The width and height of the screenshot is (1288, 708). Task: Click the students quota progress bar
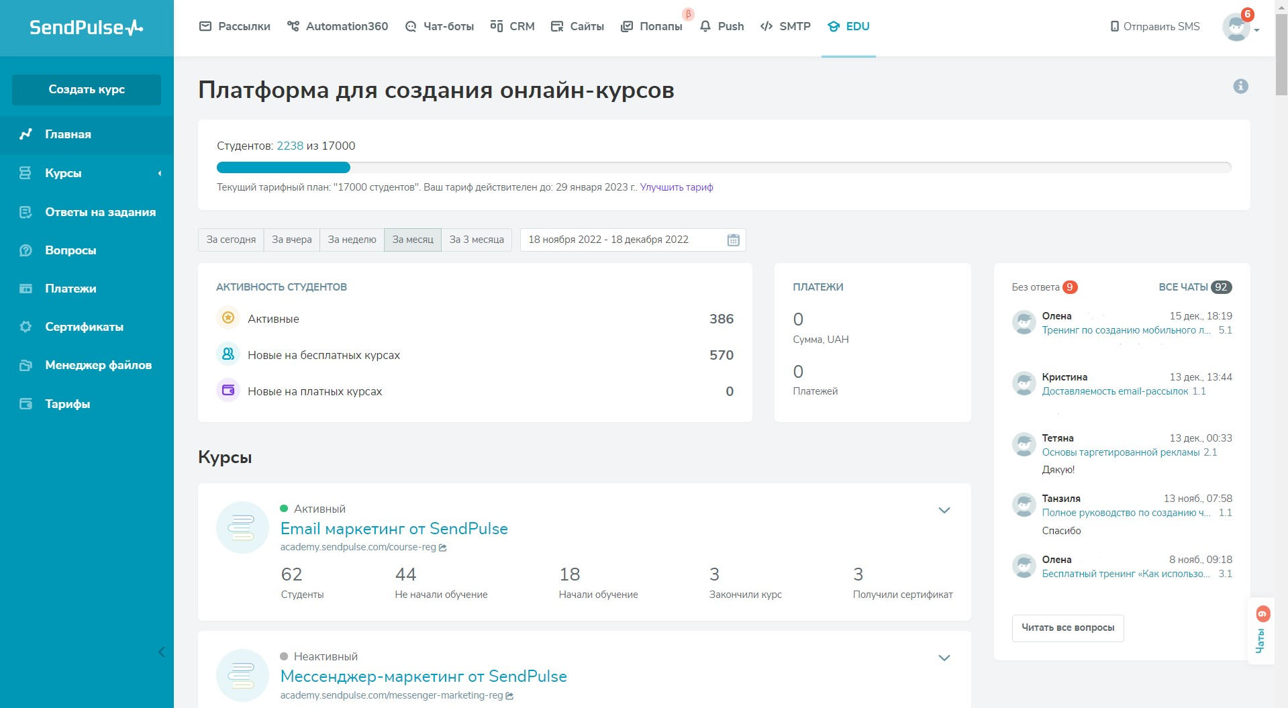coord(724,167)
